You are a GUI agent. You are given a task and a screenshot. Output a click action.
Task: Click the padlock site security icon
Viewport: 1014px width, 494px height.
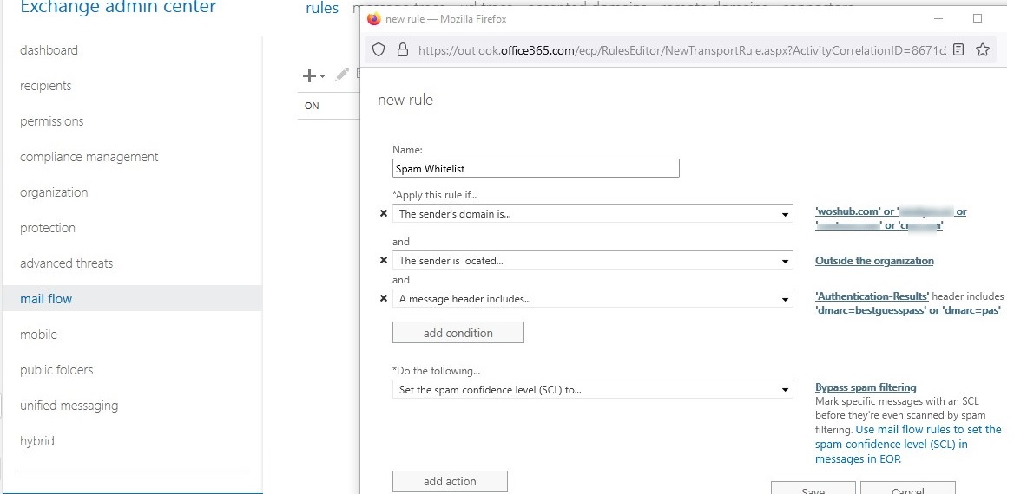pos(402,50)
